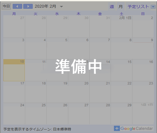Click the 2月 1日 date label
Viewport: 157px width, 133px height.
[125, 18]
